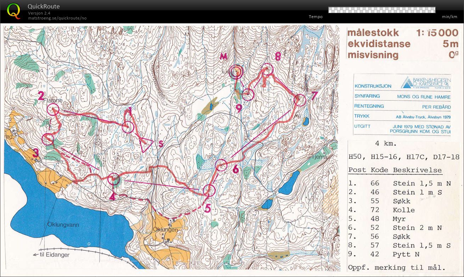
Task: Select control circle 9 on the map
Action: (248, 94)
